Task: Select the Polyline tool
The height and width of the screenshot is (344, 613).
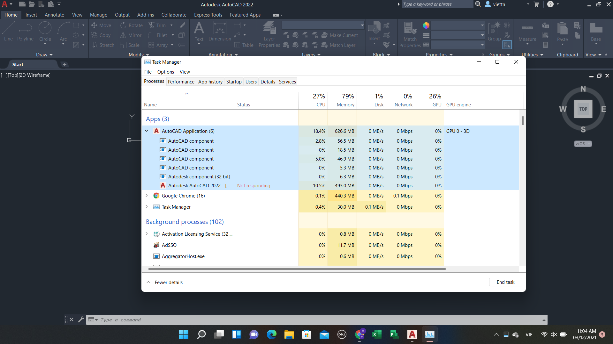Action: 25,31
